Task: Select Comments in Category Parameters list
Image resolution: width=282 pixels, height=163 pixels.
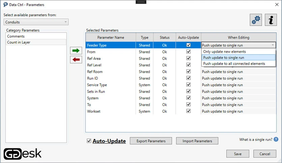Action: coord(36,36)
